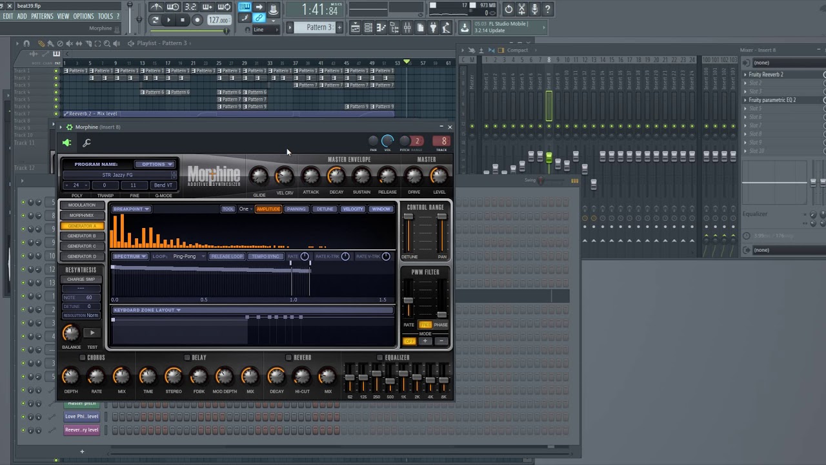Open the Morphine OPTIONS dropdown
826x465 pixels.
point(154,164)
